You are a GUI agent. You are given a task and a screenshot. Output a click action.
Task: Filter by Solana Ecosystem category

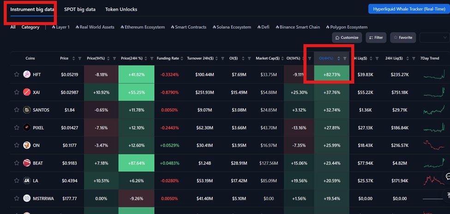click(232, 27)
